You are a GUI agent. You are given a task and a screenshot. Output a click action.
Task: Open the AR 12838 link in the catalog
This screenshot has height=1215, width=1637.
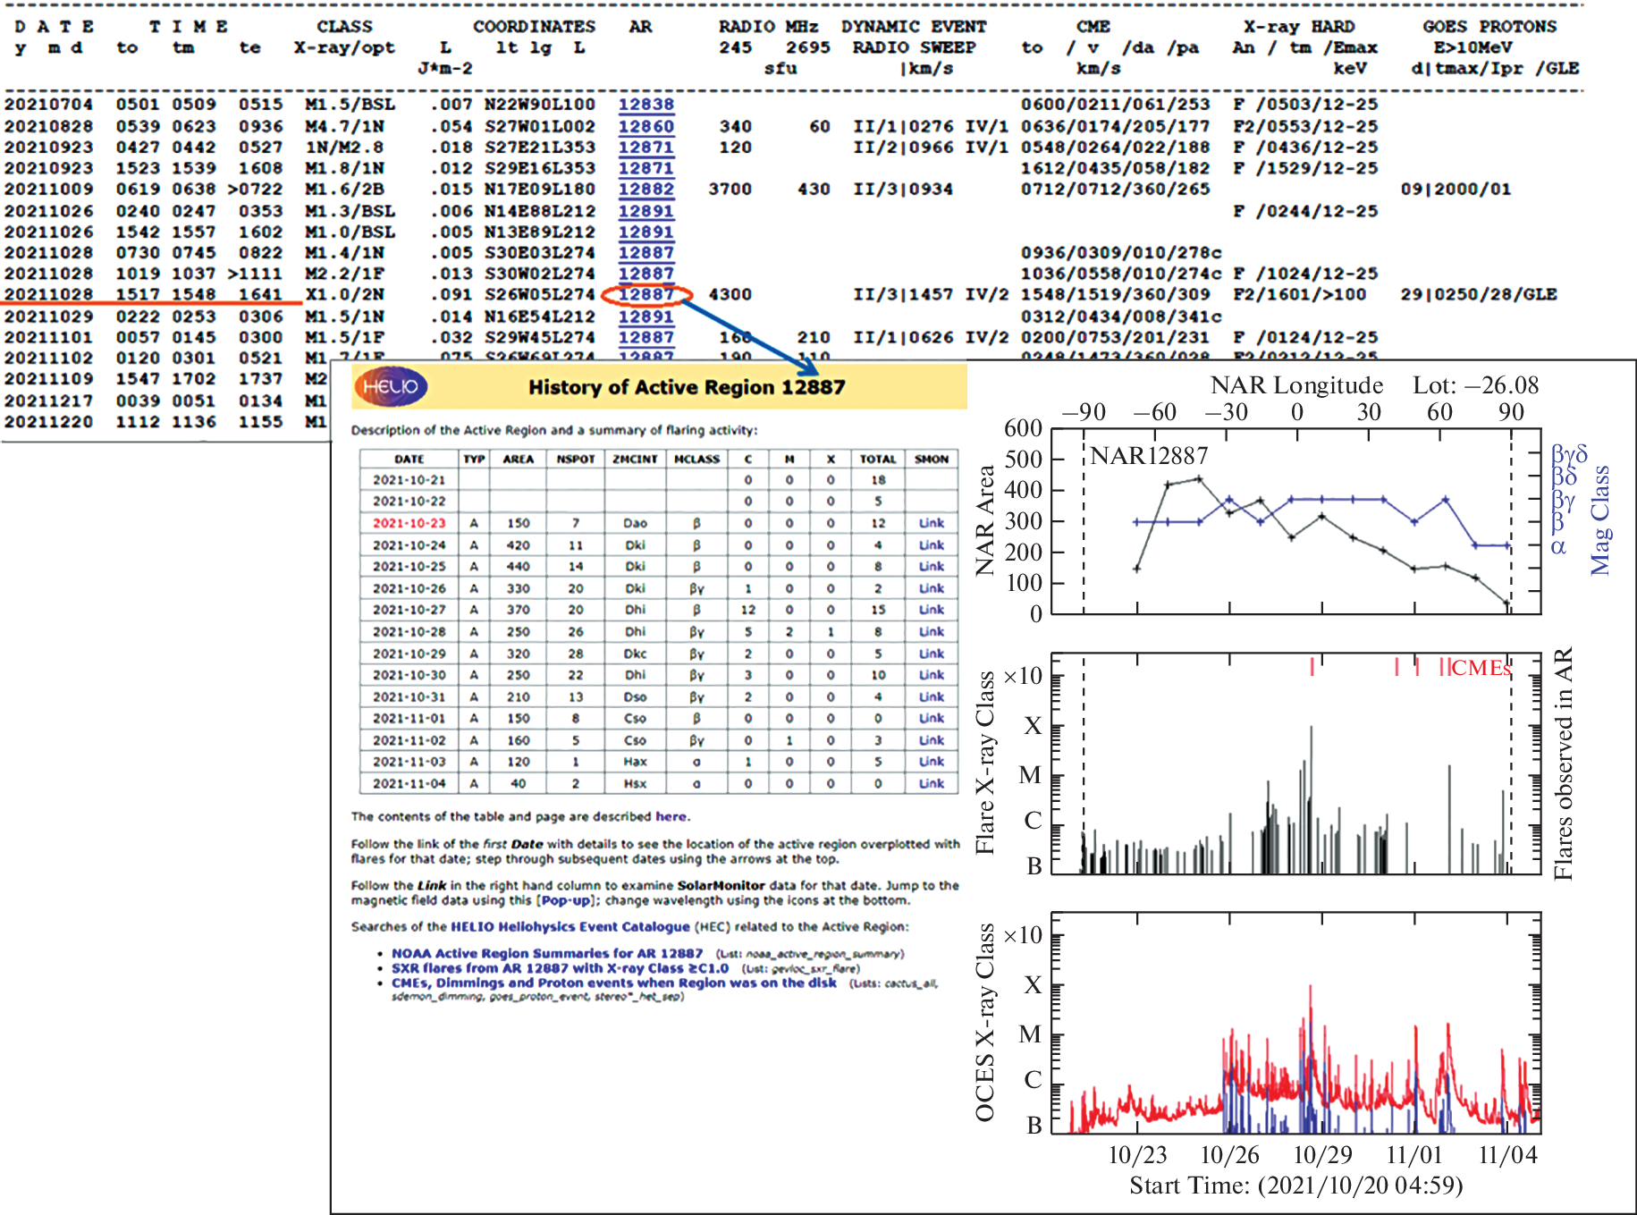point(646,105)
